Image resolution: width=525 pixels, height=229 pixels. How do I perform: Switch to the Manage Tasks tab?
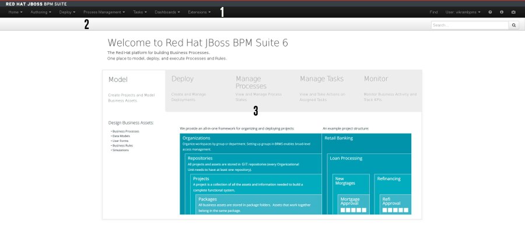pos(325,91)
